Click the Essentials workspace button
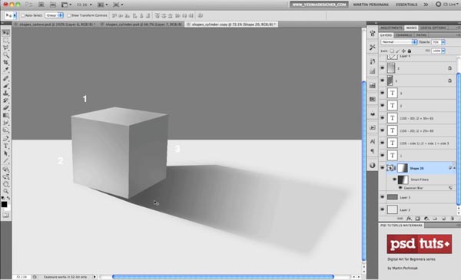Viewport: 461px width, 280px height. (x=406, y=5)
